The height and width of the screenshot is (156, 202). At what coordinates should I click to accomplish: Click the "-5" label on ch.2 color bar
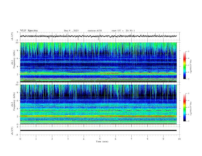point(188,107)
